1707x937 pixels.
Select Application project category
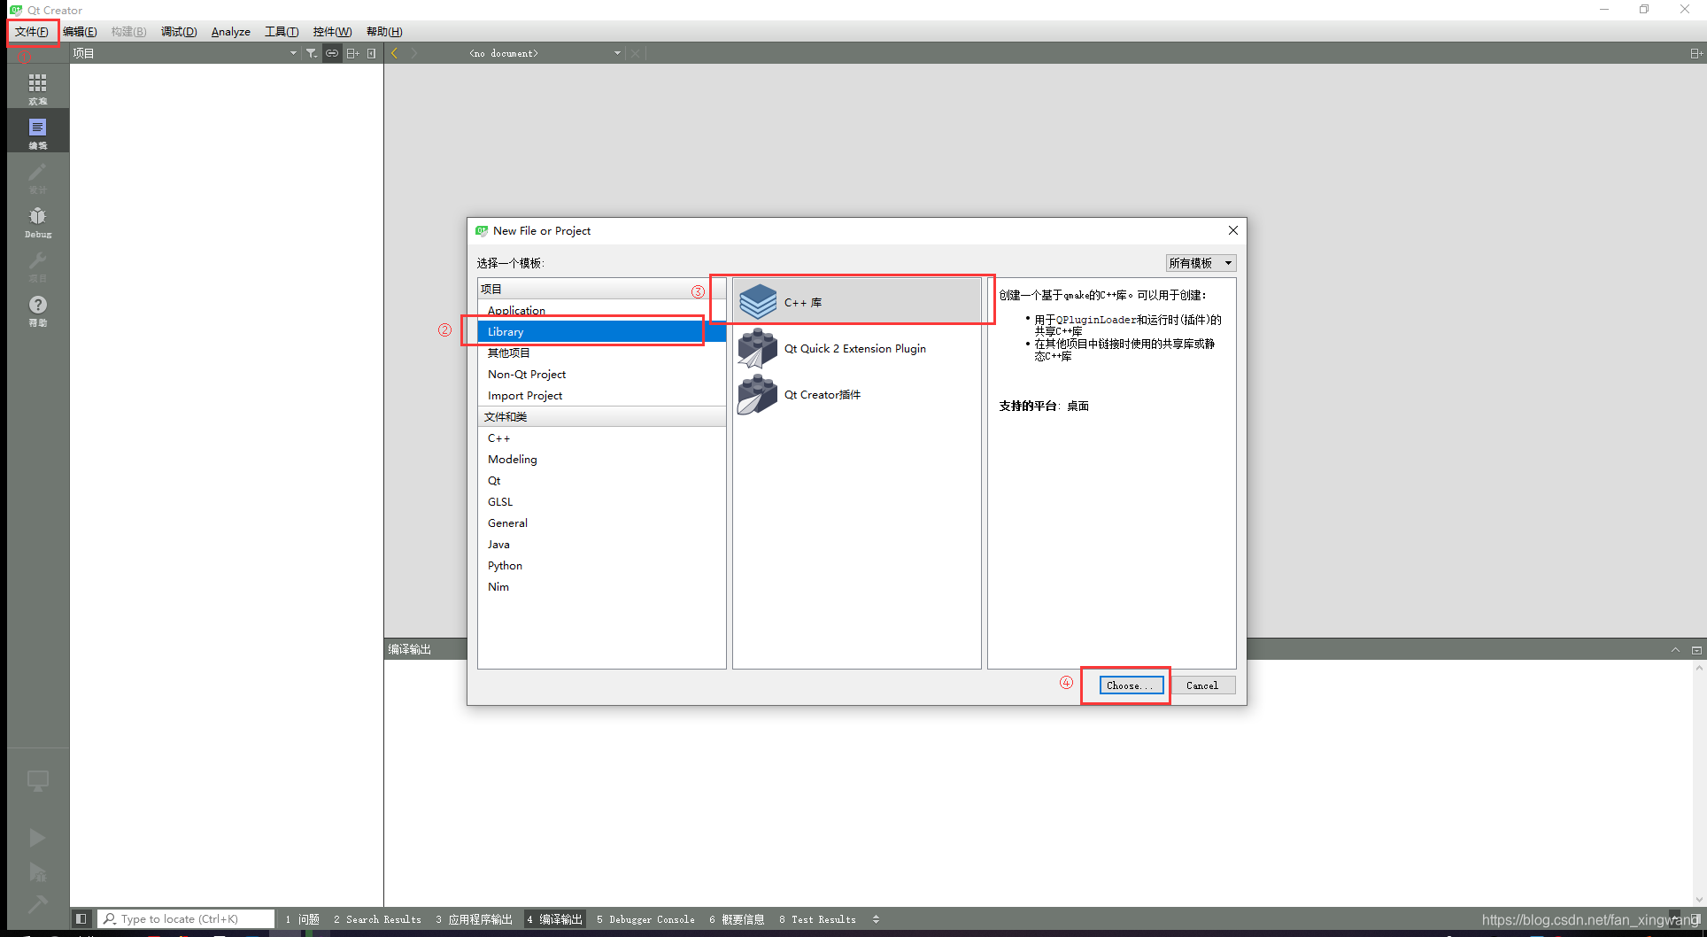click(x=602, y=310)
